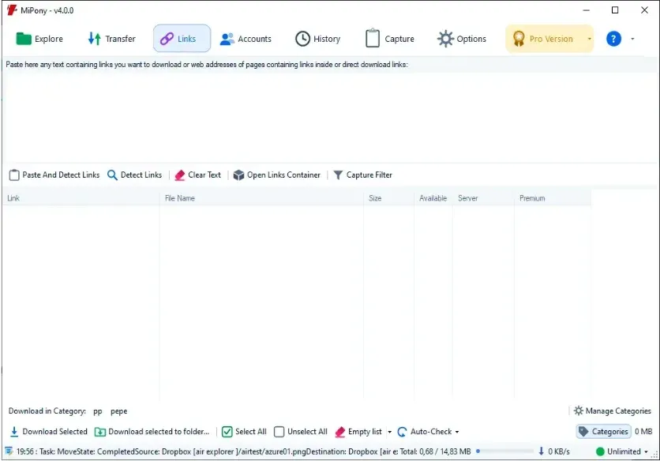Click the Available column header
This screenshot has width=660, height=461.
click(433, 198)
